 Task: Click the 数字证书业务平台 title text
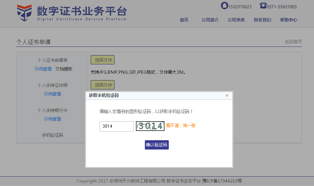coord(82,11)
